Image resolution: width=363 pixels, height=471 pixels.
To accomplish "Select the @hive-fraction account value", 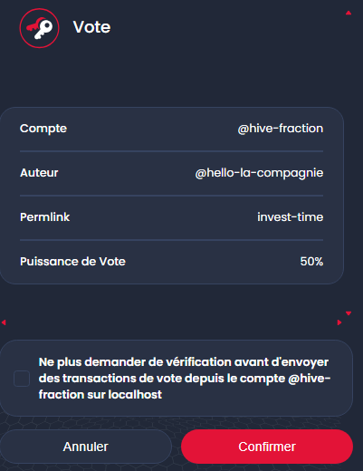I will coord(281,129).
